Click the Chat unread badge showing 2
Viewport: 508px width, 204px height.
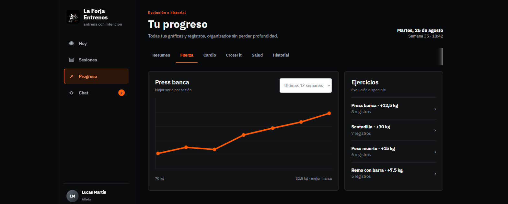coord(121,93)
